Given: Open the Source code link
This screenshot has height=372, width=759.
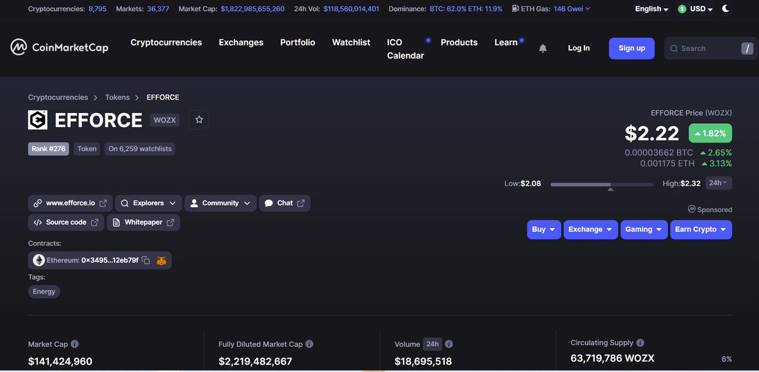Looking at the screenshot, I should coord(66,222).
